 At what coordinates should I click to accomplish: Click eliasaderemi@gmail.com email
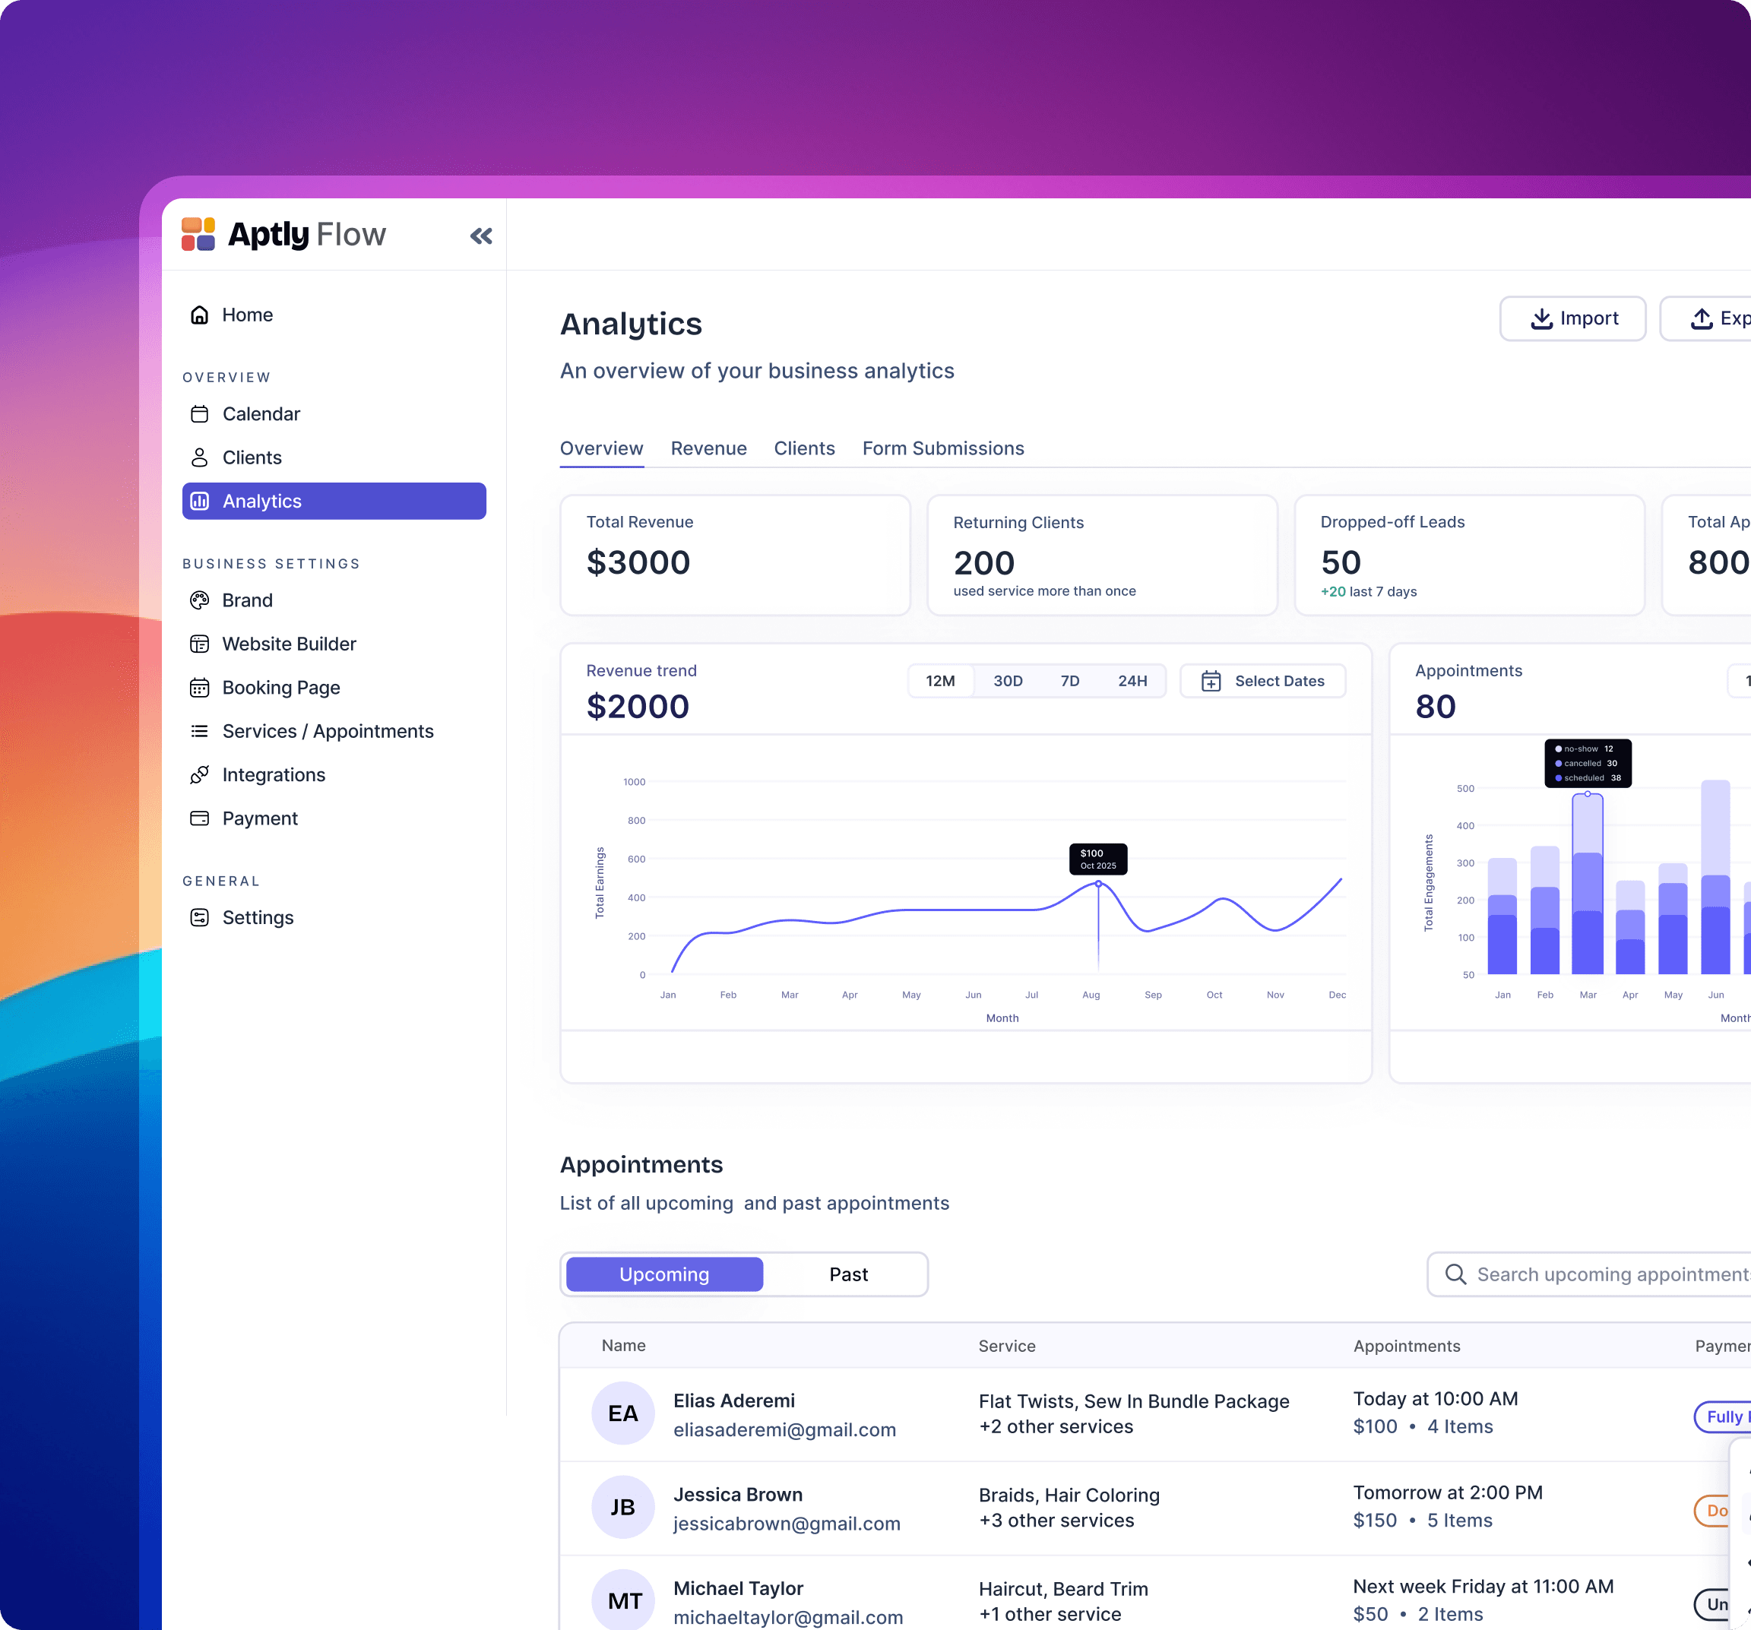pos(784,1429)
